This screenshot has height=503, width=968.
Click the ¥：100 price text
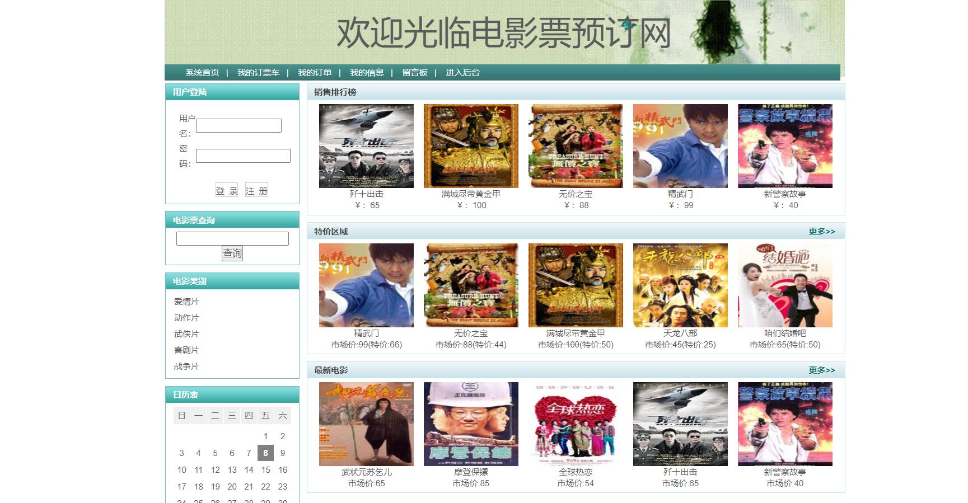point(471,205)
